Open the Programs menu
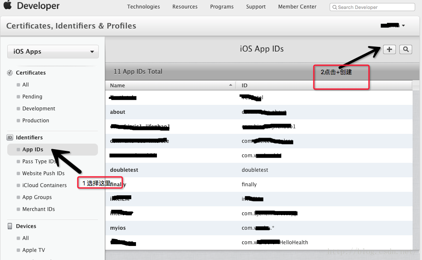 [222, 7]
